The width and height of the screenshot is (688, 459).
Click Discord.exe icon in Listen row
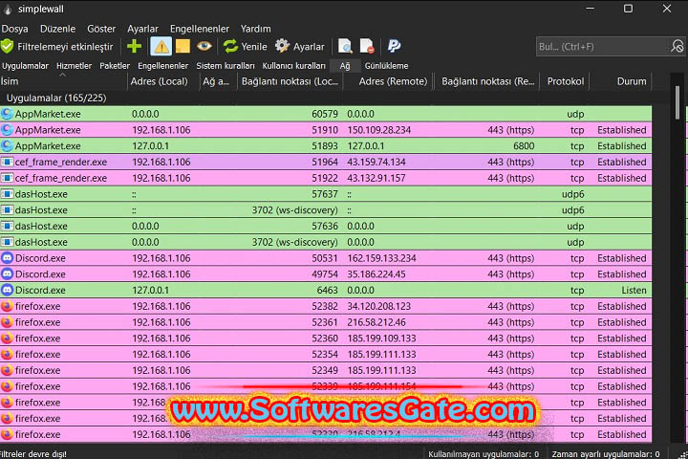(x=7, y=290)
